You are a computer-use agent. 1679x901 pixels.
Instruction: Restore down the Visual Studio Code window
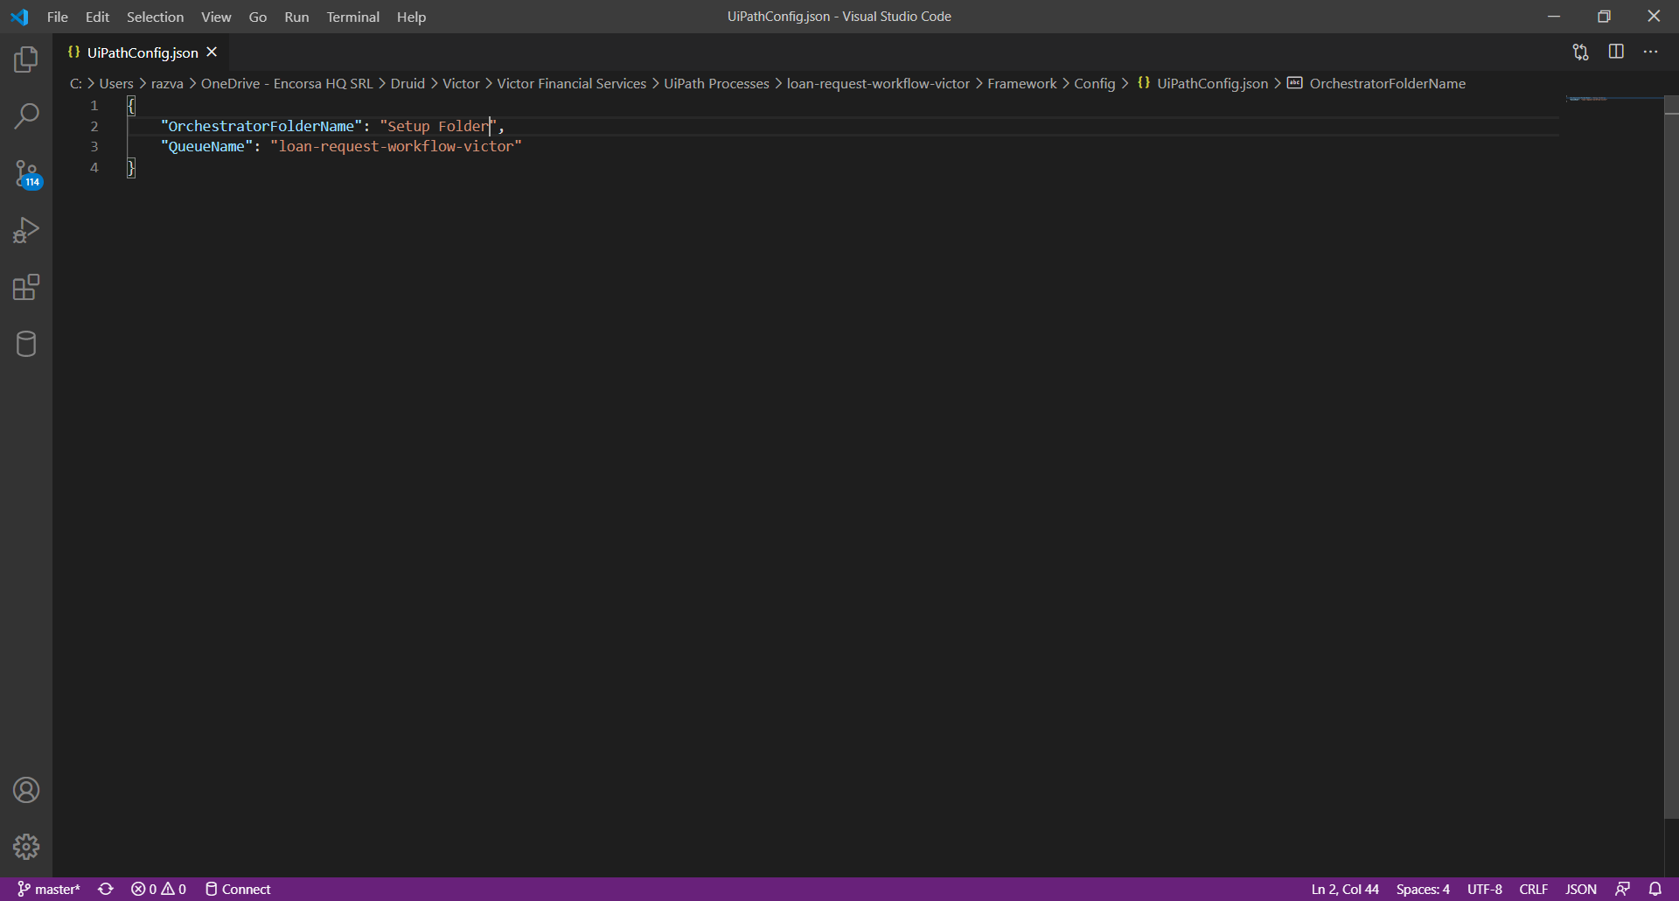pyautogui.click(x=1604, y=17)
